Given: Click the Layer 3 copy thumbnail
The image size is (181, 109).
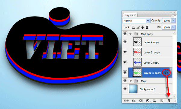Looking at the screenshot, I should (x=137, y=52).
